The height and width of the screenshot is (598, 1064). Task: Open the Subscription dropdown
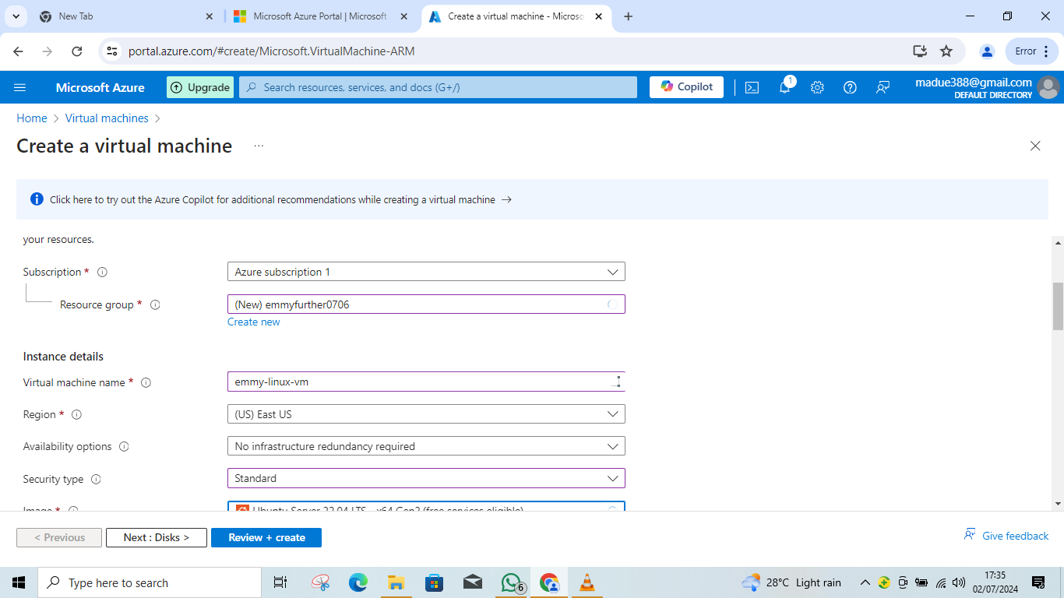pos(426,272)
